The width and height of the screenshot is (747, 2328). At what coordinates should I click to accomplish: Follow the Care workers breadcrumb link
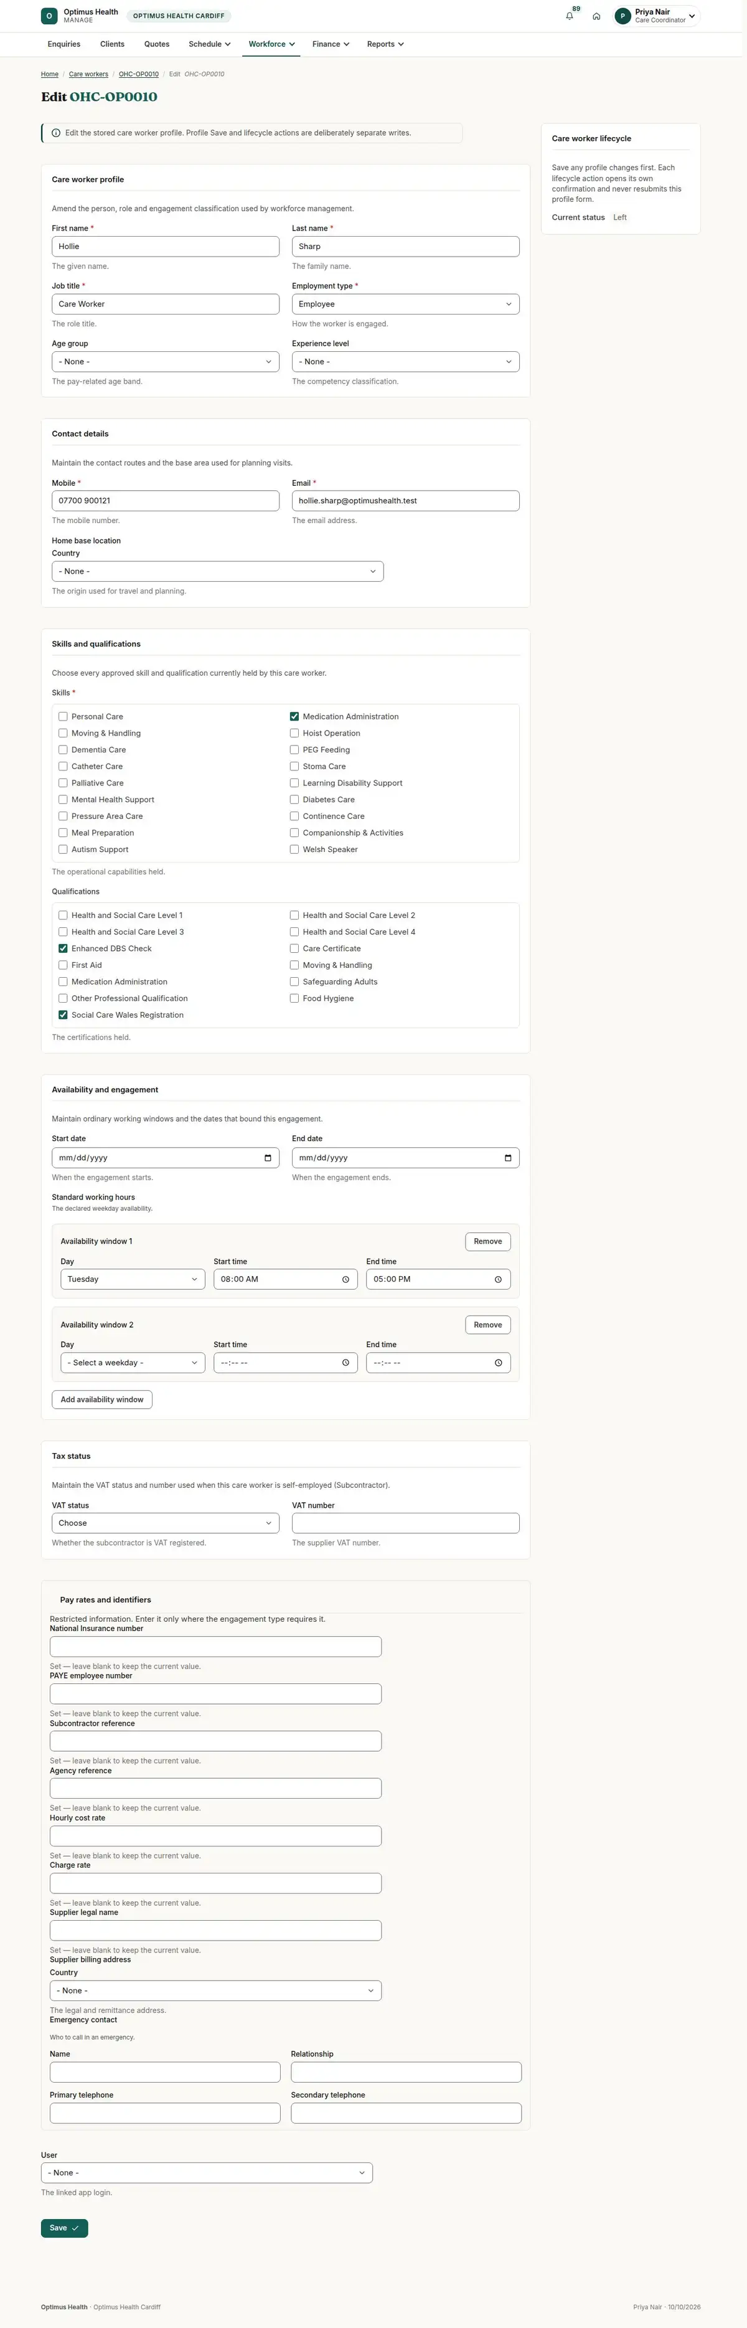tap(88, 74)
